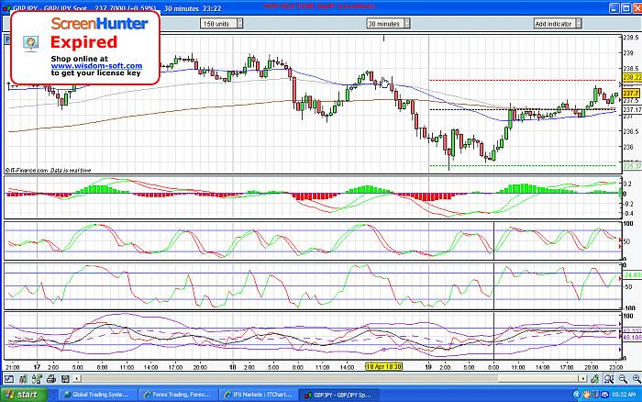This screenshot has width=642, height=402.
Task: Click the highlighted 18 Apr 18:30 time marker
Action: (383, 367)
